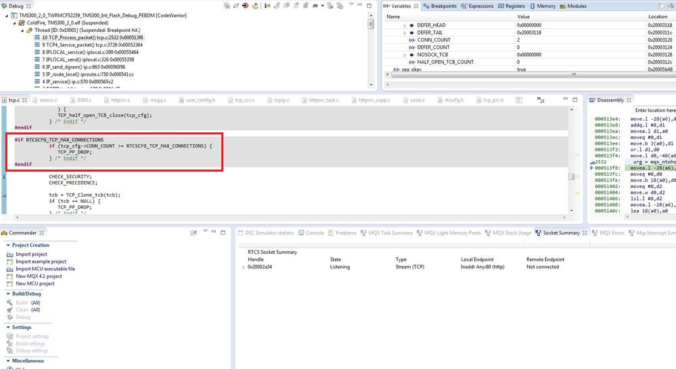Viewport: 676px width, 369px height.
Task: Click the 'Enter location here' disassembly field
Action: pyautogui.click(x=654, y=110)
